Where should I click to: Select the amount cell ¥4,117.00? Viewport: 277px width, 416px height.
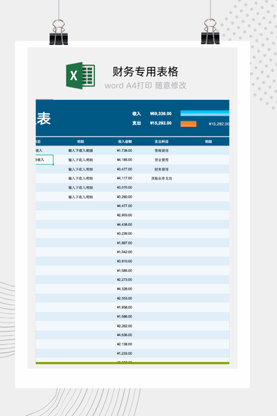(x=125, y=178)
